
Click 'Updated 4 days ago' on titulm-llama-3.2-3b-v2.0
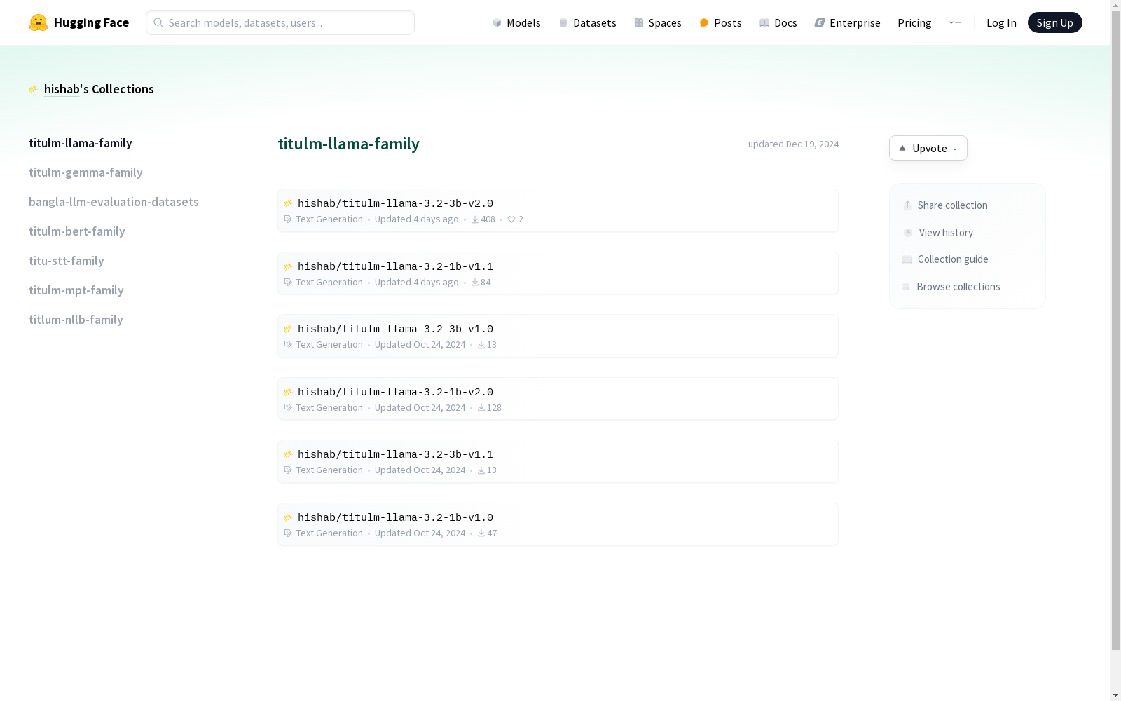(416, 219)
